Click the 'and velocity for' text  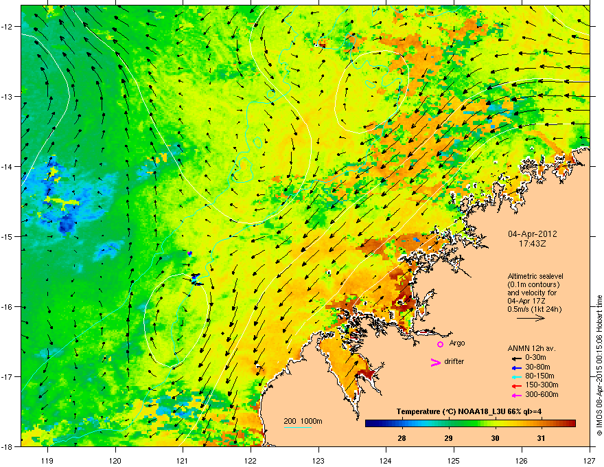[x=532, y=293]
